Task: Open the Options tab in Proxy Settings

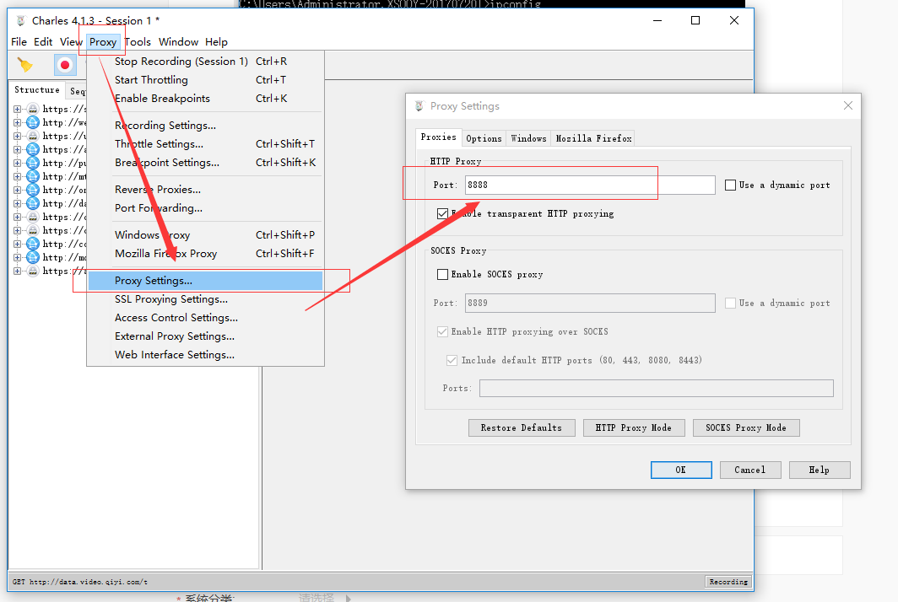Action: (484, 138)
